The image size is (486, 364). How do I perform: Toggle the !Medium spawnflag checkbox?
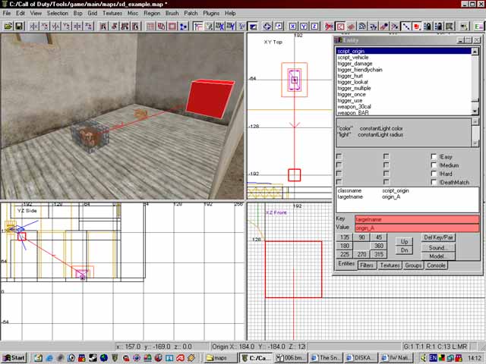434,165
